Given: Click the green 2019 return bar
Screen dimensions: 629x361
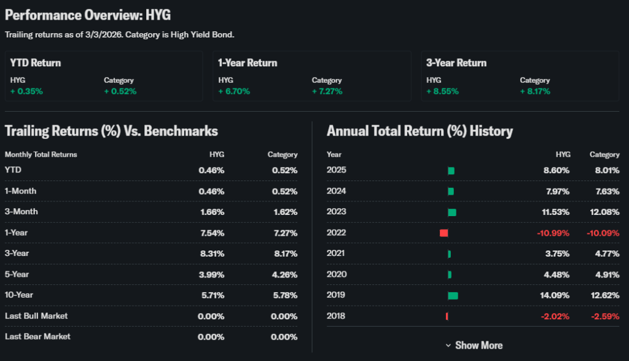Looking at the screenshot, I should point(453,295).
